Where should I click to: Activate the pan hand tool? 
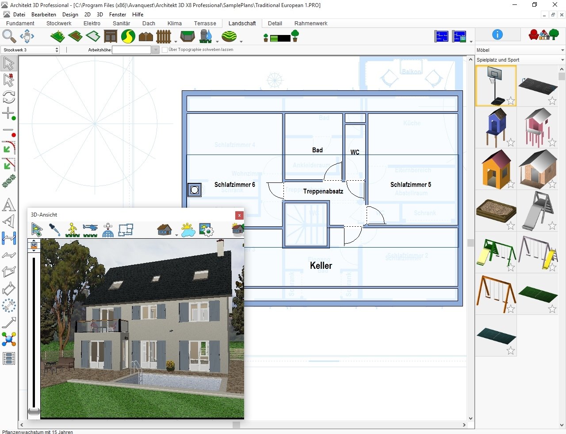[x=27, y=36]
